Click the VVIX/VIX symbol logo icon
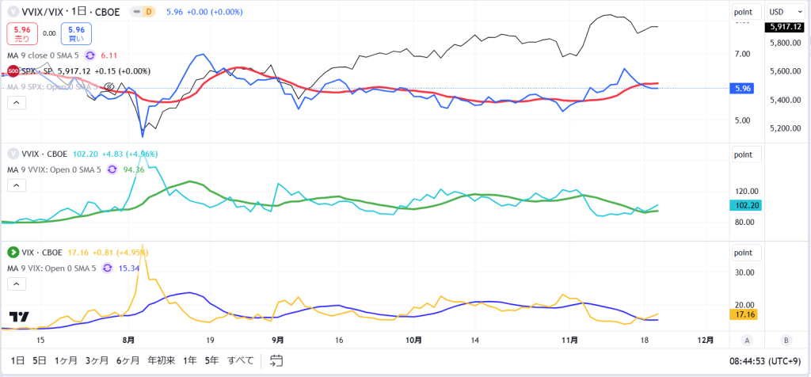 pyautogui.click(x=13, y=12)
